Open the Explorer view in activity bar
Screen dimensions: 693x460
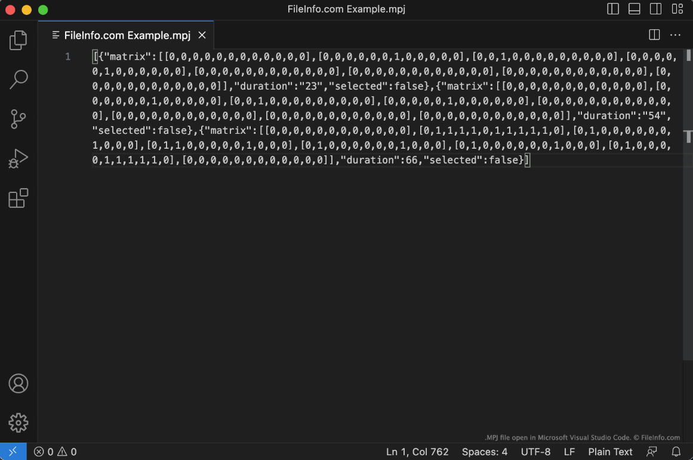tap(18, 41)
